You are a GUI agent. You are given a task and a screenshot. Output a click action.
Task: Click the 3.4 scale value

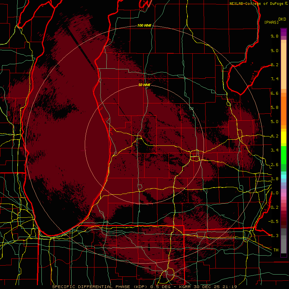275,150
